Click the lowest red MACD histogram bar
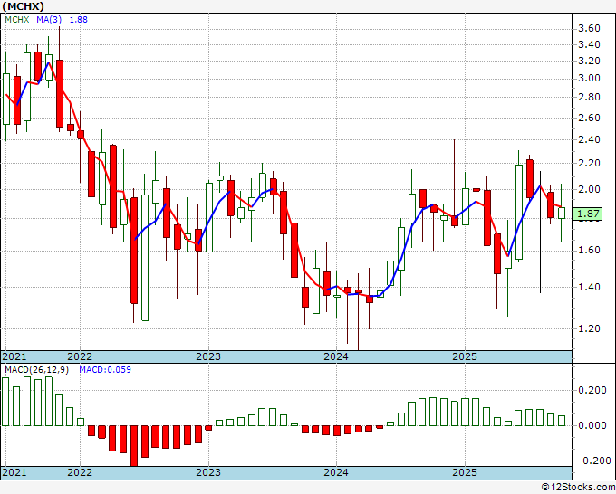Viewport: 616px width, 494px height. (x=134, y=446)
